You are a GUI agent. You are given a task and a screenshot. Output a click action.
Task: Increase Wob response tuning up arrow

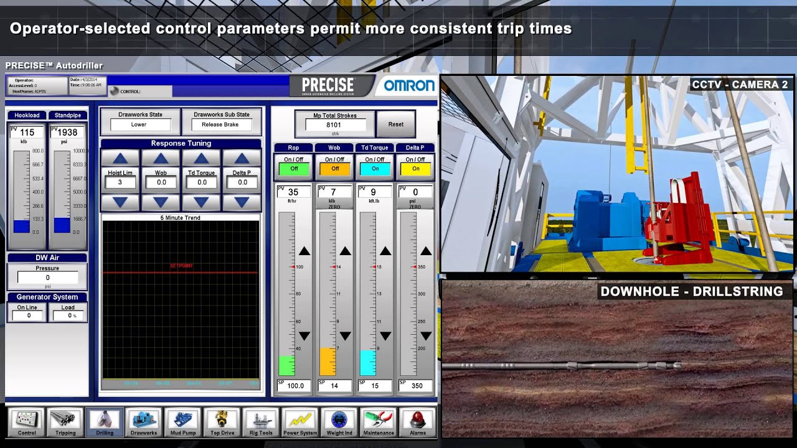[161, 158]
